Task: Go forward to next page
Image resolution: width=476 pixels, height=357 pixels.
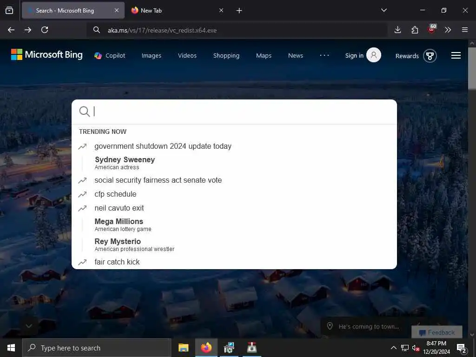Action: click(28, 30)
